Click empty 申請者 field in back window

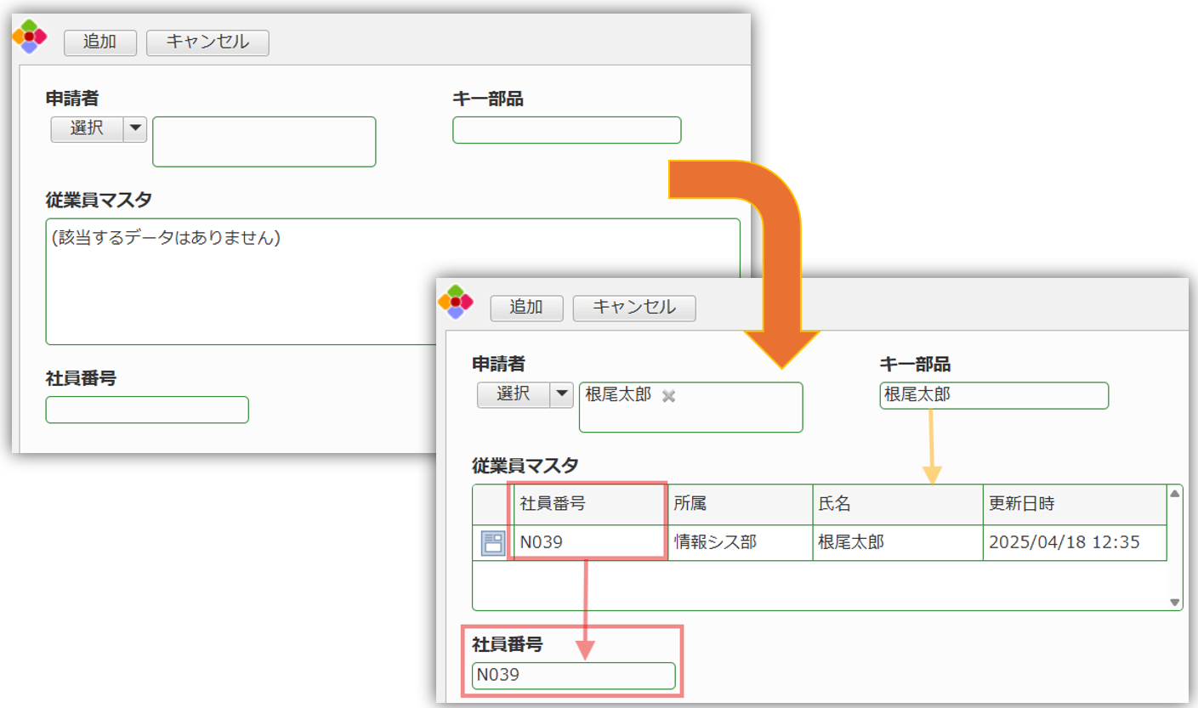point(264,142)
